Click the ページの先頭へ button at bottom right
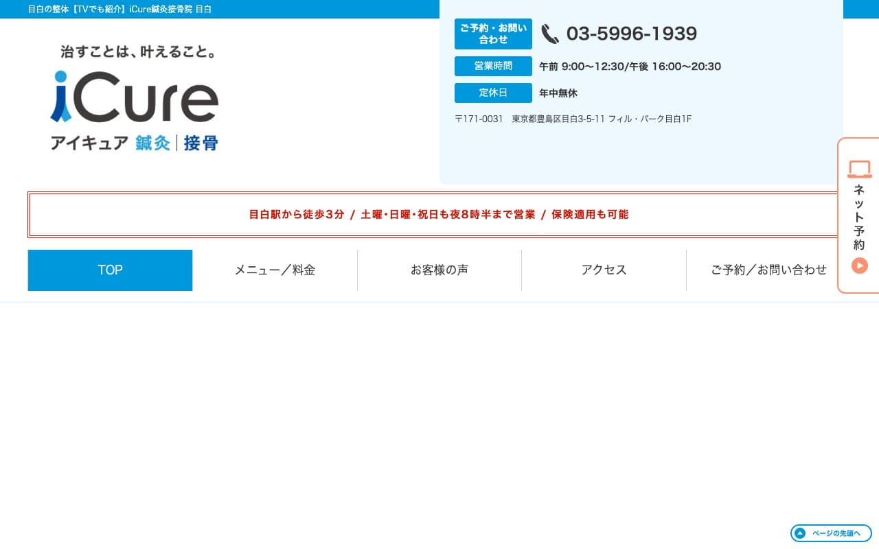Screen dimensions: 879x549 click(831, 533)
